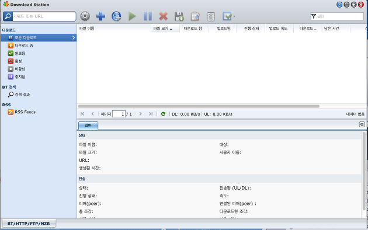Click the 전송 section header in details
The image size is (368, 230).
click(x=219, y=179)
